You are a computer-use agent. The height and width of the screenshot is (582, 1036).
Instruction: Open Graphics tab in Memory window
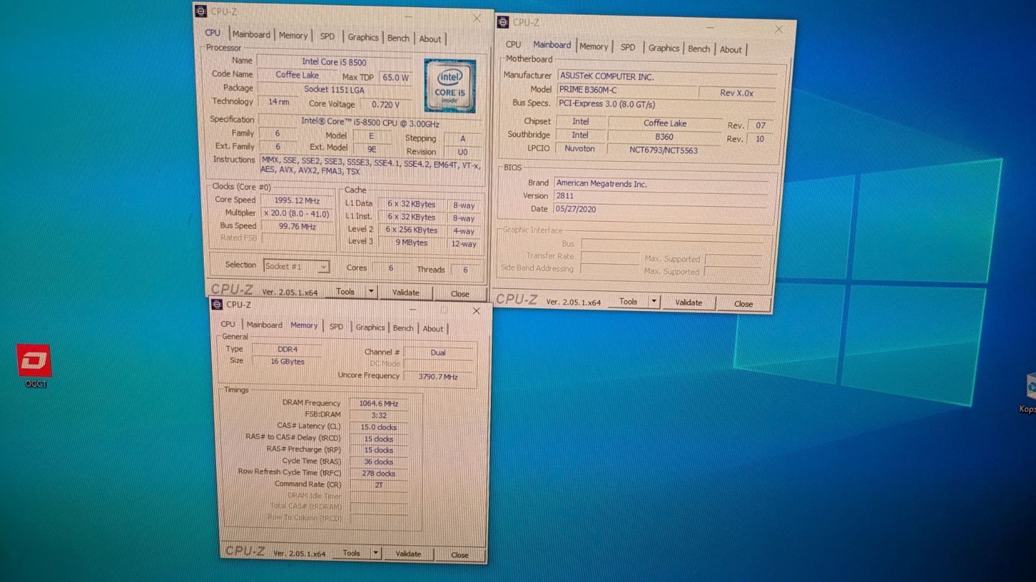tap(370, 327)
